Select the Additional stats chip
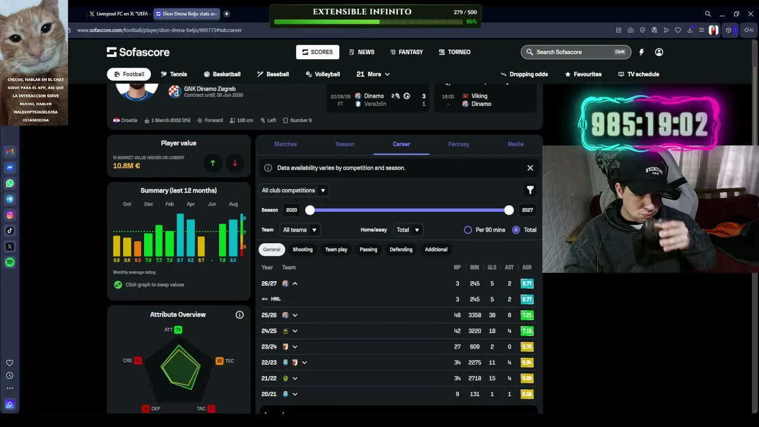This screenshot has height=427, width=759. coord(436,250)
